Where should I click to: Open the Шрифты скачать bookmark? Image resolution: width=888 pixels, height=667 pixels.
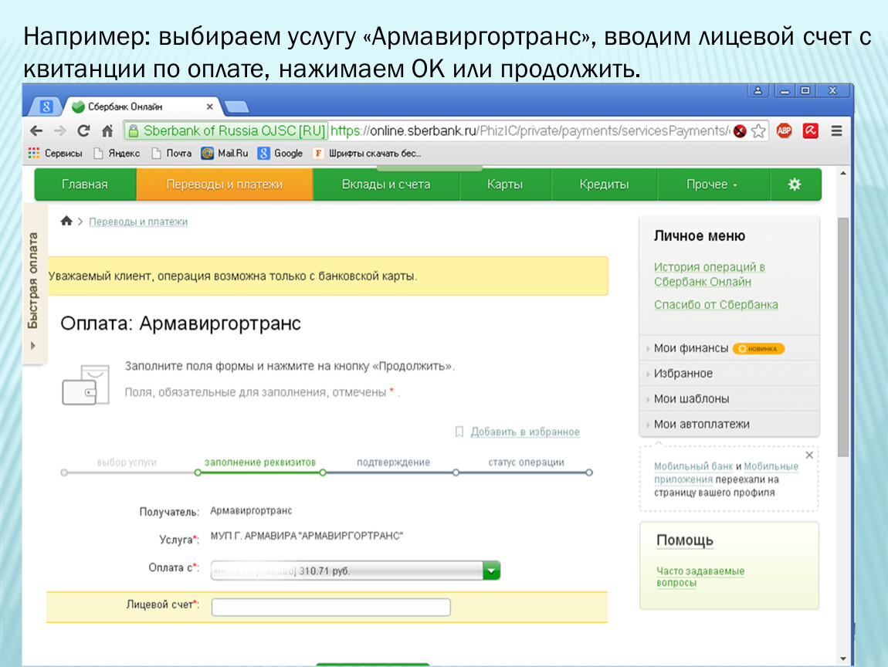(x=367, y=154)
